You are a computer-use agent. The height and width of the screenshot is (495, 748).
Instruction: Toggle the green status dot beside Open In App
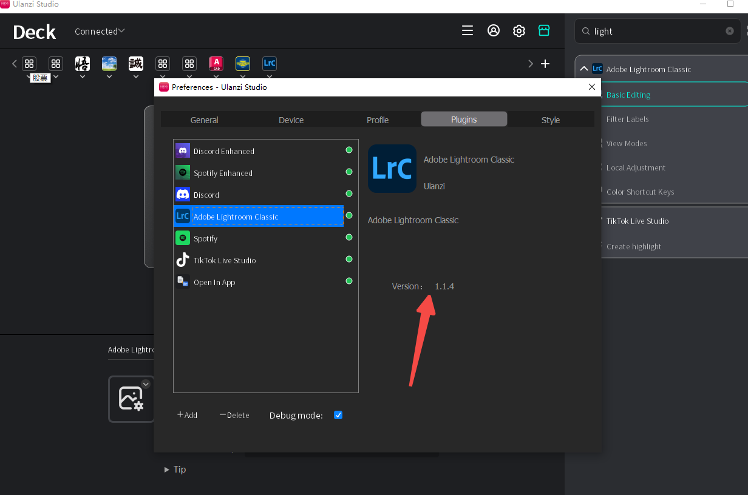349,281
